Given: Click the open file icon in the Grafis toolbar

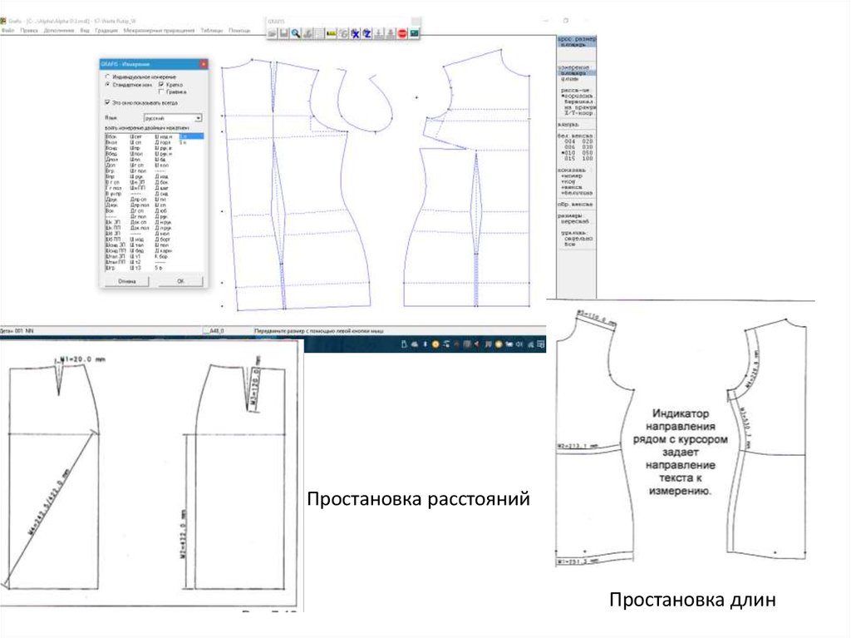Looking at the screenshot, I should (x=272, y=34).
